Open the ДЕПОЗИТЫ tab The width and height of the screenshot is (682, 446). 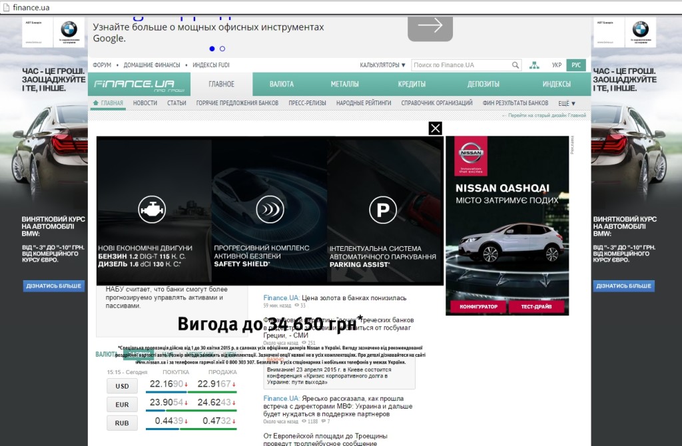484,84
